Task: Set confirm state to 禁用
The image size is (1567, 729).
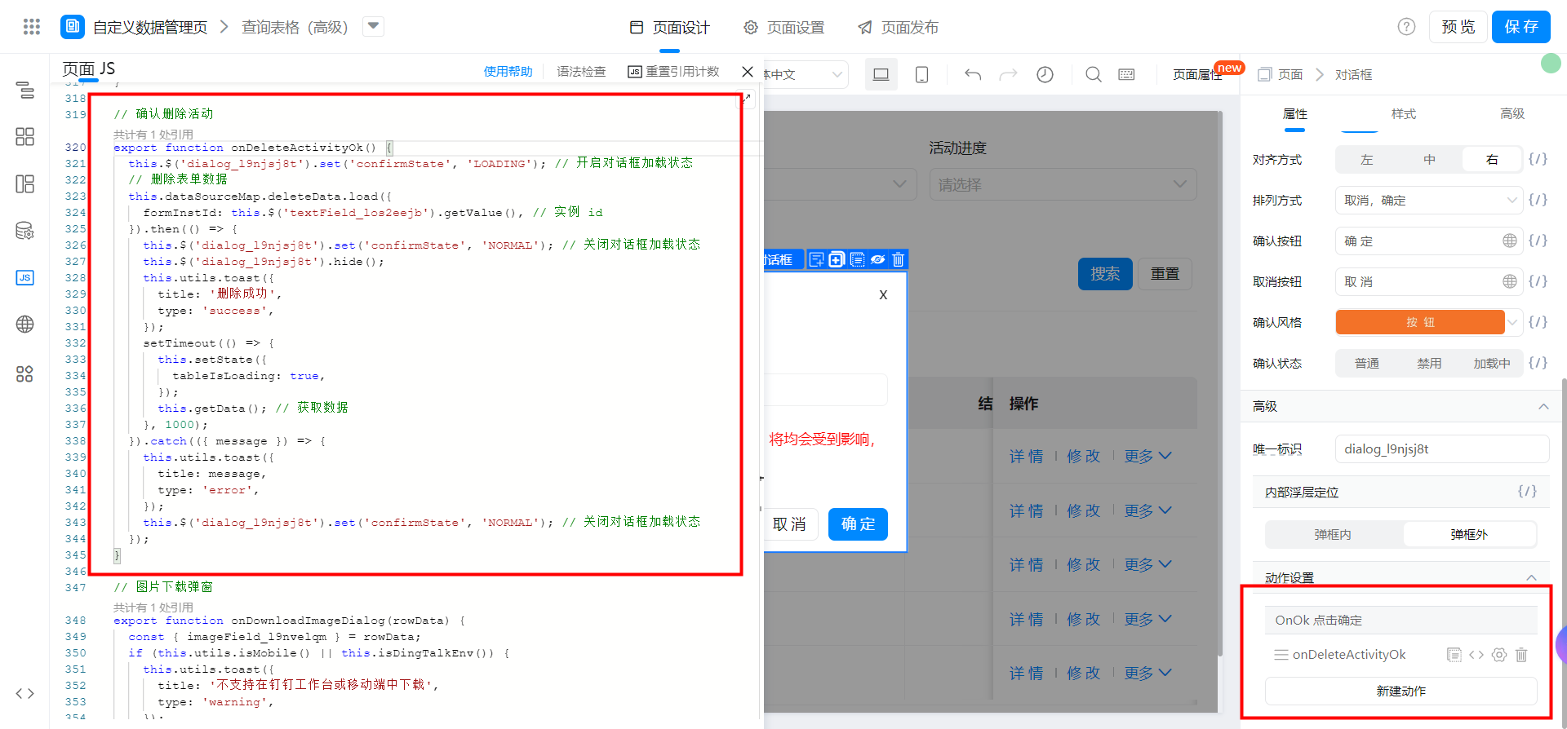Action: pyautogui.click(x=1428, y=364)
